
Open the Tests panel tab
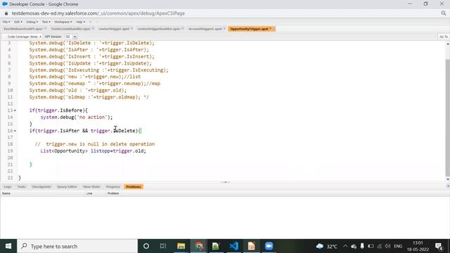pos(22,187)
